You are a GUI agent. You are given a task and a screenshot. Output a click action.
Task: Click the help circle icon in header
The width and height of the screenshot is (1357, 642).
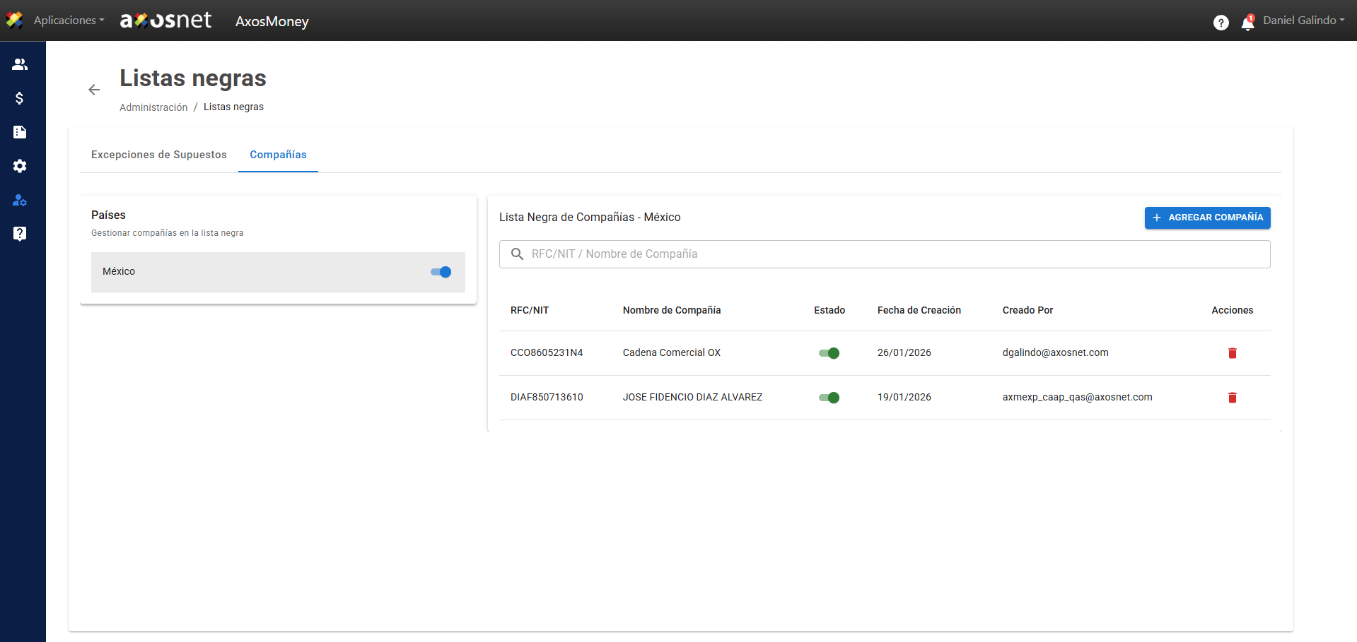pyautogui.click(x=1221, y=23)
